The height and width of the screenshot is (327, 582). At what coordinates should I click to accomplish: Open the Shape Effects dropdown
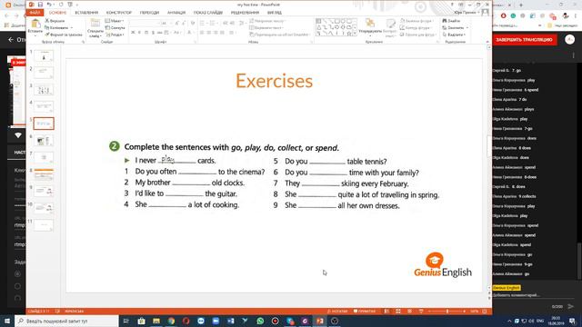[417, 35]
